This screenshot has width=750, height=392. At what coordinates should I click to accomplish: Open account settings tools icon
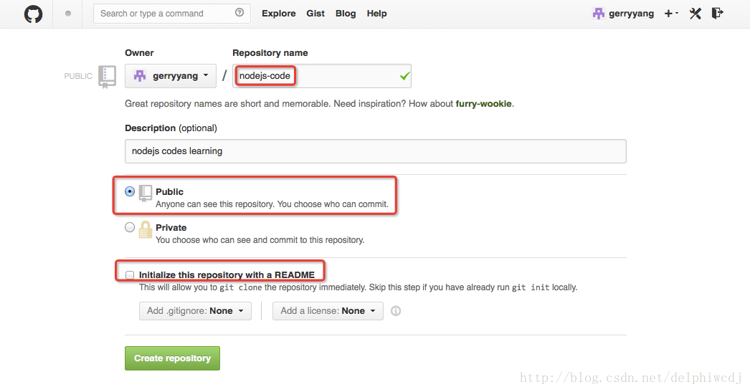click(x=695, y=14)
